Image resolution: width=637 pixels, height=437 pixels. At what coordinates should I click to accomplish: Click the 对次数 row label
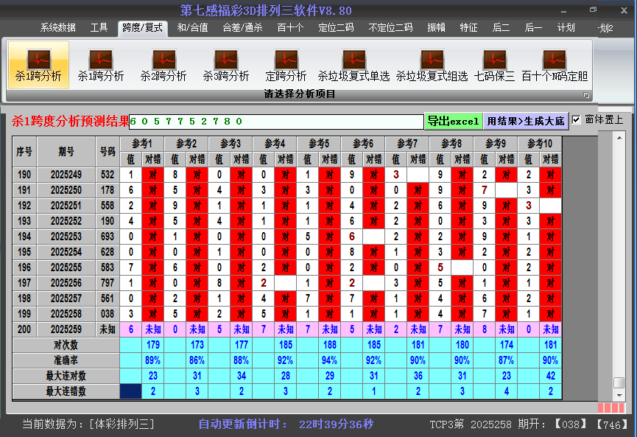coord(66,345)
